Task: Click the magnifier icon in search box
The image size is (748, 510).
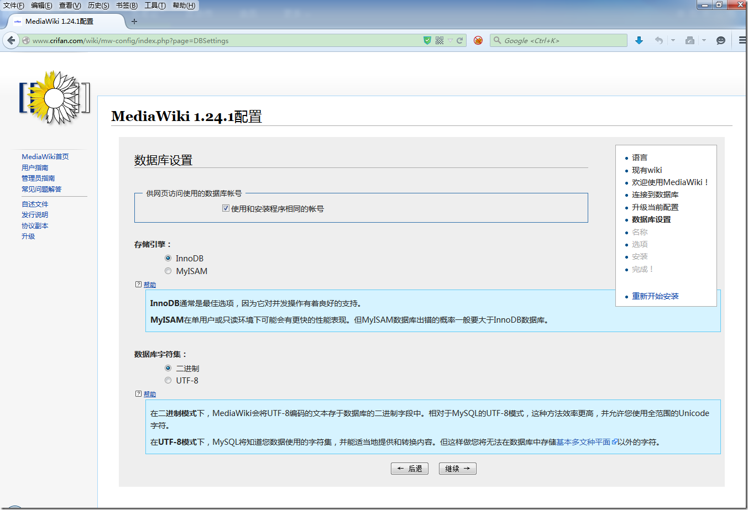Action: click(x=497, y=40)
